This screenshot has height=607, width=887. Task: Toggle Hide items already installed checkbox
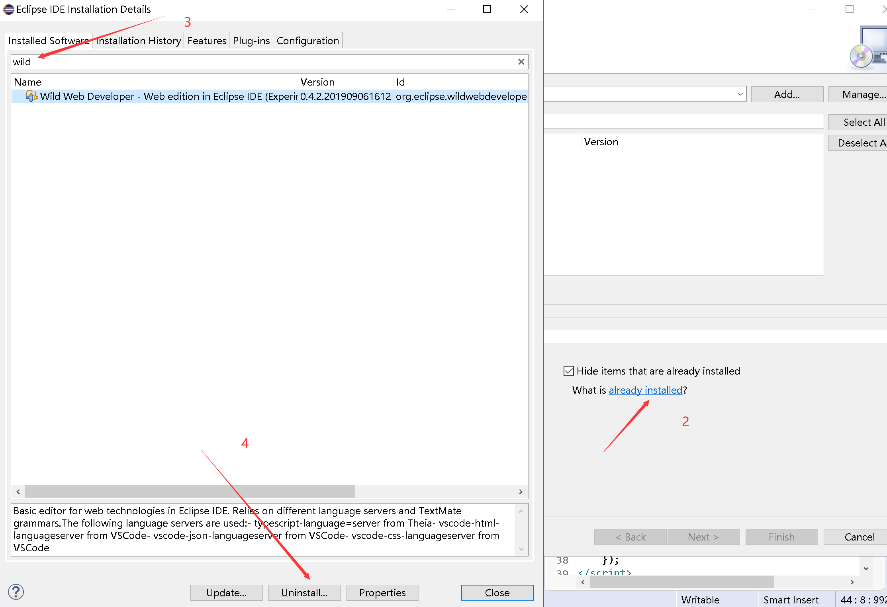click(569, 371)
